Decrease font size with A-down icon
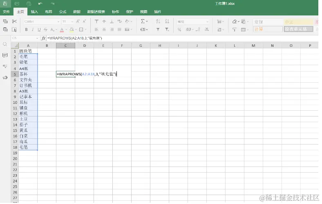Screen dimensions: 322x204 coord(84,21)
